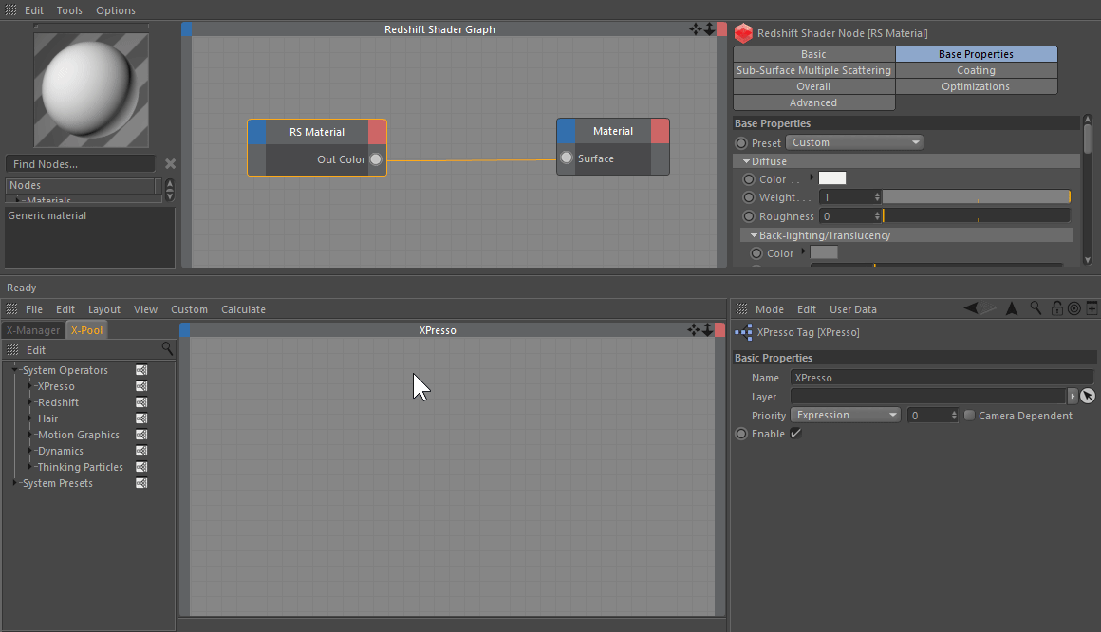Expand the System Presets tree node
This screenshot has height=632, width=1101.
click(15, 482)
